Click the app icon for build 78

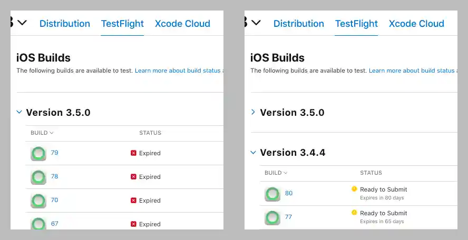pyautogui.click(x=38, y=177)
